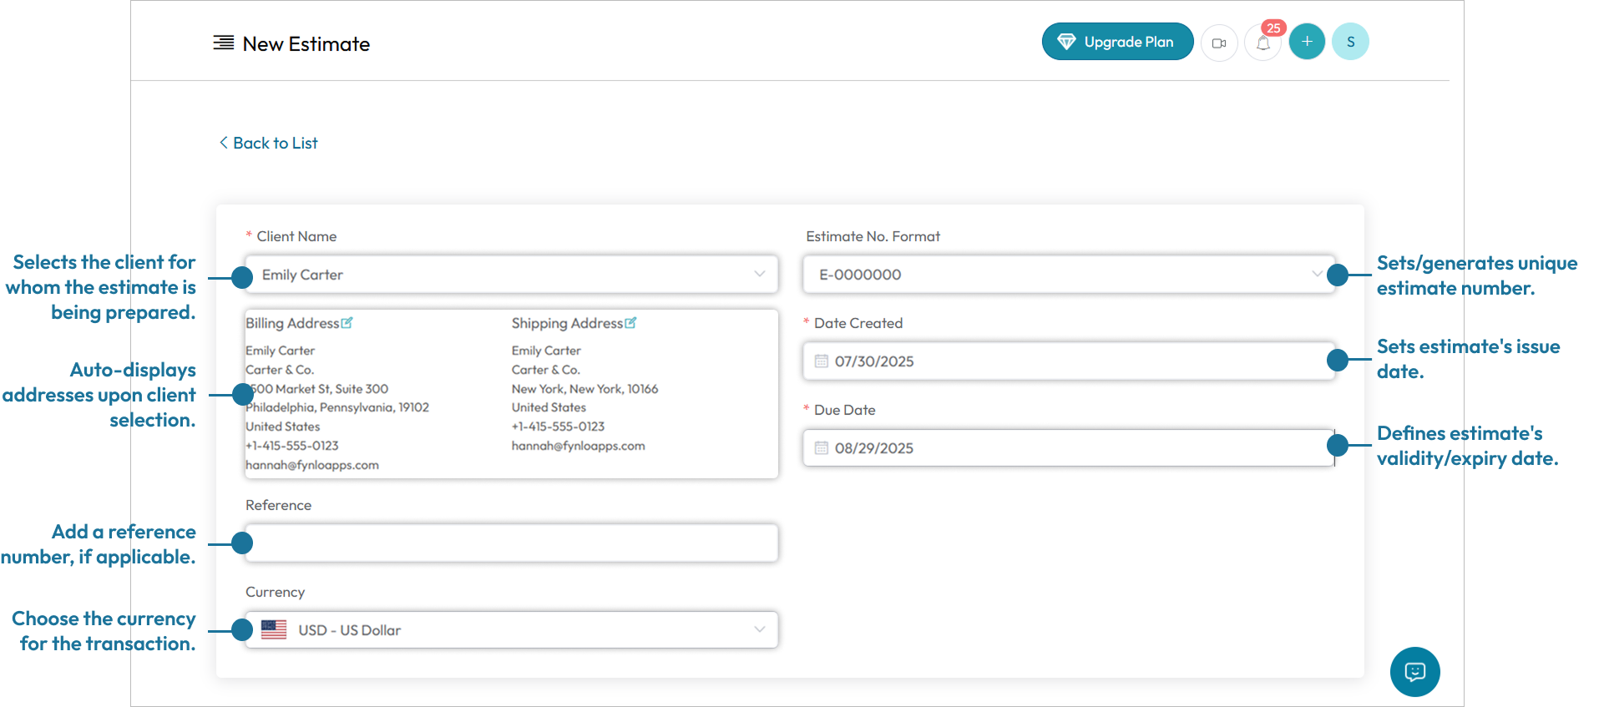
Task: Open the Currency dropdown
Action: 512,630
